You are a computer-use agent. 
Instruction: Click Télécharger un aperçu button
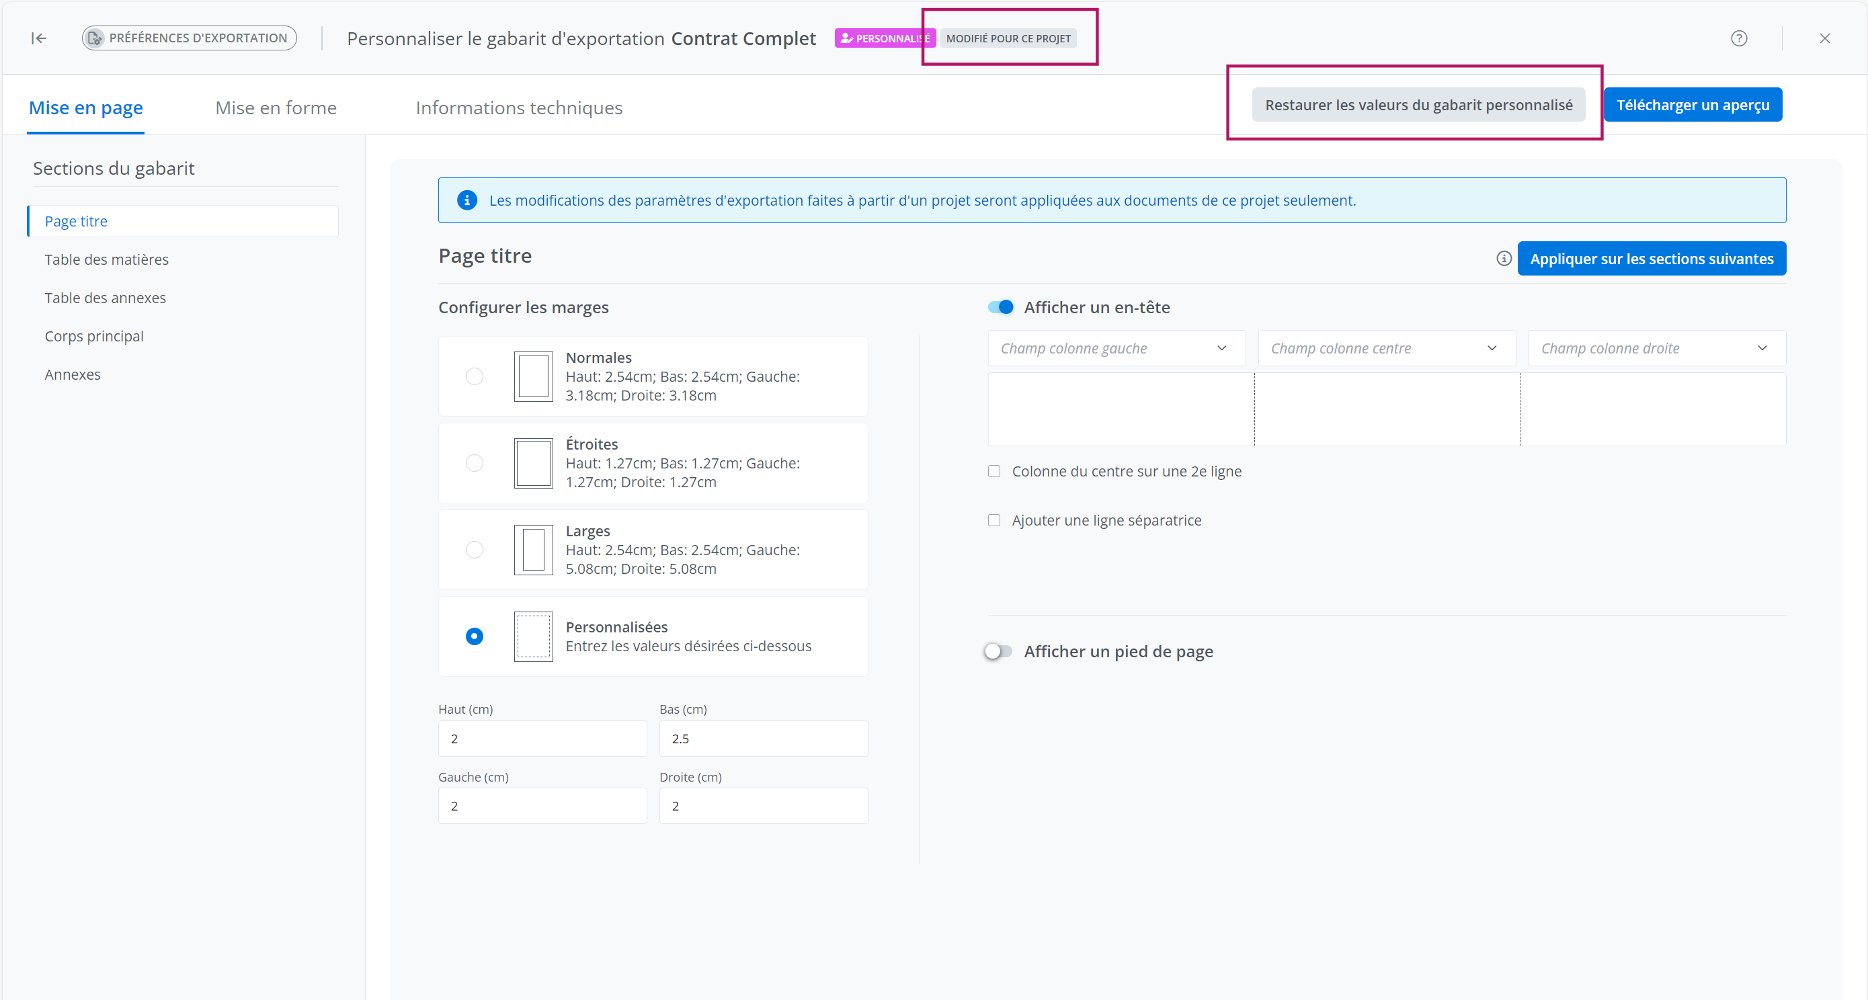point(1692,105)
